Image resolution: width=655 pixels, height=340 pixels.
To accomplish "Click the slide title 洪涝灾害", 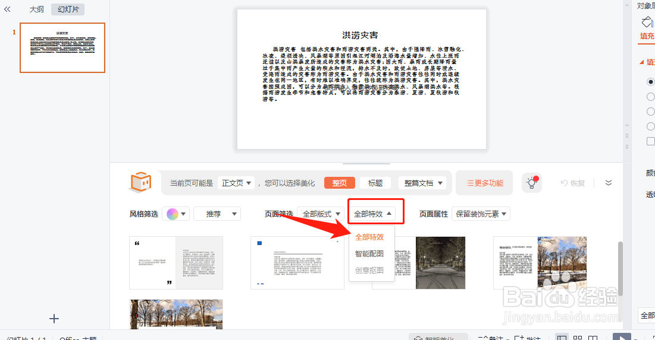I will [360, 36].
